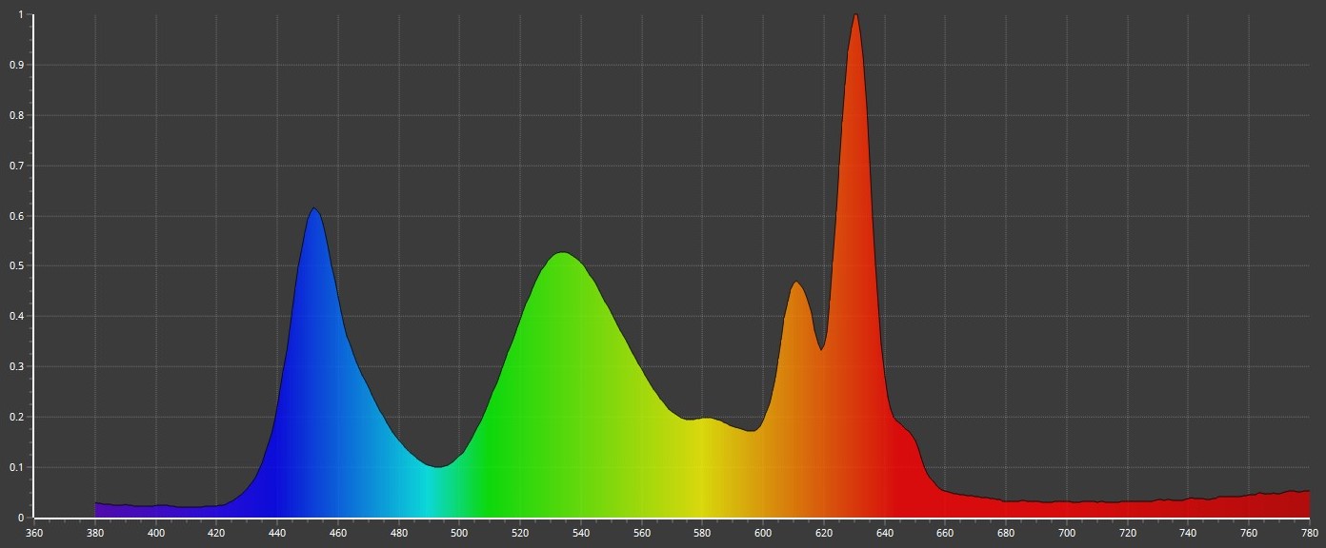Image resolution: width=1326 pixels, height=548 pixels.
Task: Click the orange peak near 610
Action: (x=795, y=284)
